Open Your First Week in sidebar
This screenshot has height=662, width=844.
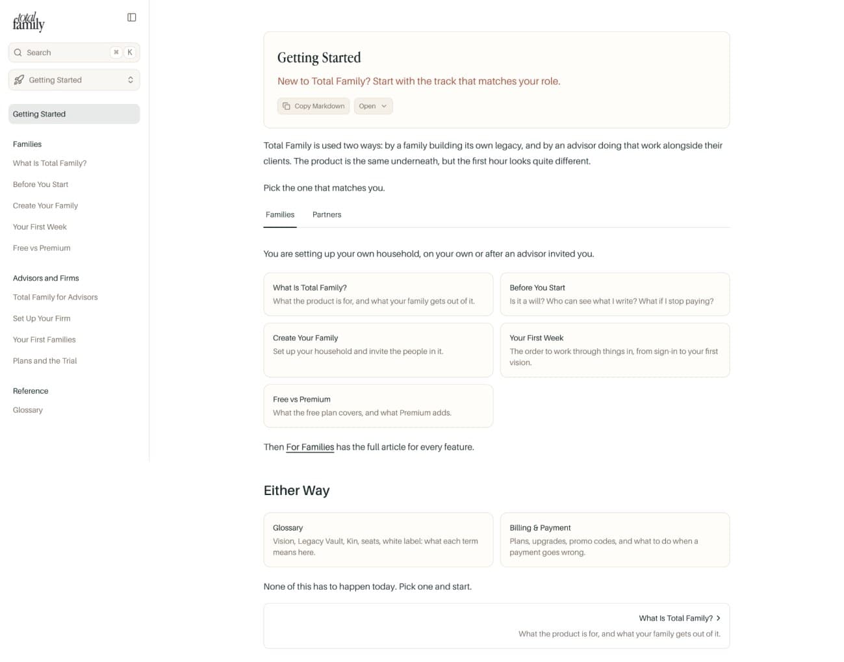point(40,227)
